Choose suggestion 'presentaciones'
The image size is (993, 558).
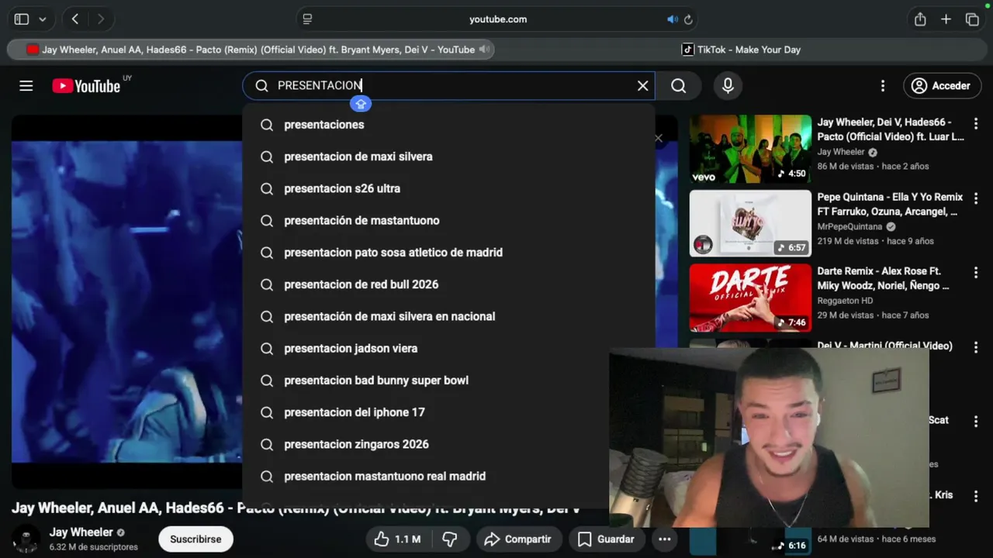coord(448,125)
